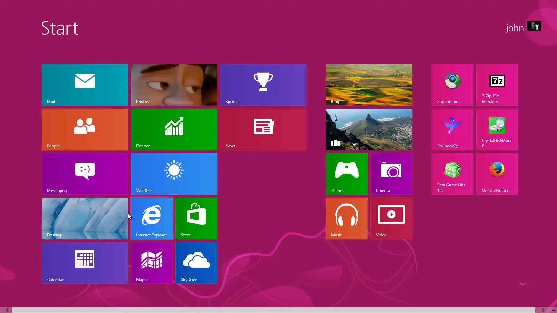This screenshot has width=557, height=313.
Task: Launch the Messaging tile
Action: click(85, 174)
